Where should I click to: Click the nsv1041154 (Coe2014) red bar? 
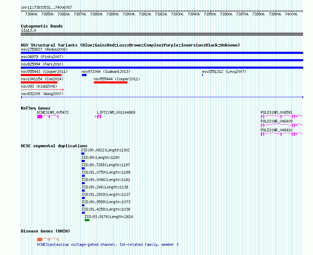tap(39, 82)
